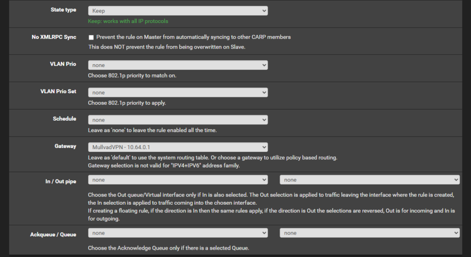Open the In pipe dropdown
Screen dimensions: 471x257
178,180
